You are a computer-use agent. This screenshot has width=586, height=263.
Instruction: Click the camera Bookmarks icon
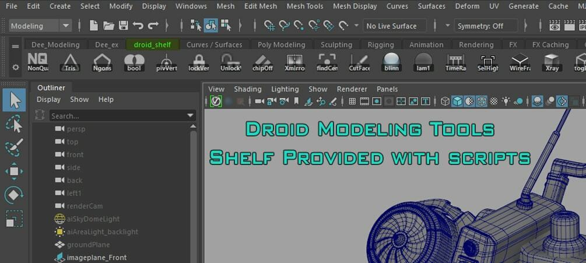tap(296, 101)
